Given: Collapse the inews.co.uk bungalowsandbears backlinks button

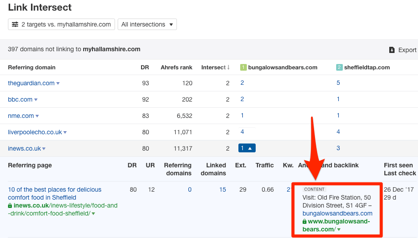Looking at the screenshot, I should (247, 148).
